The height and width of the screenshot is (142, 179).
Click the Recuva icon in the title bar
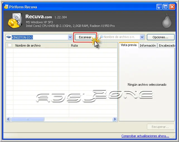coord(6,7)
